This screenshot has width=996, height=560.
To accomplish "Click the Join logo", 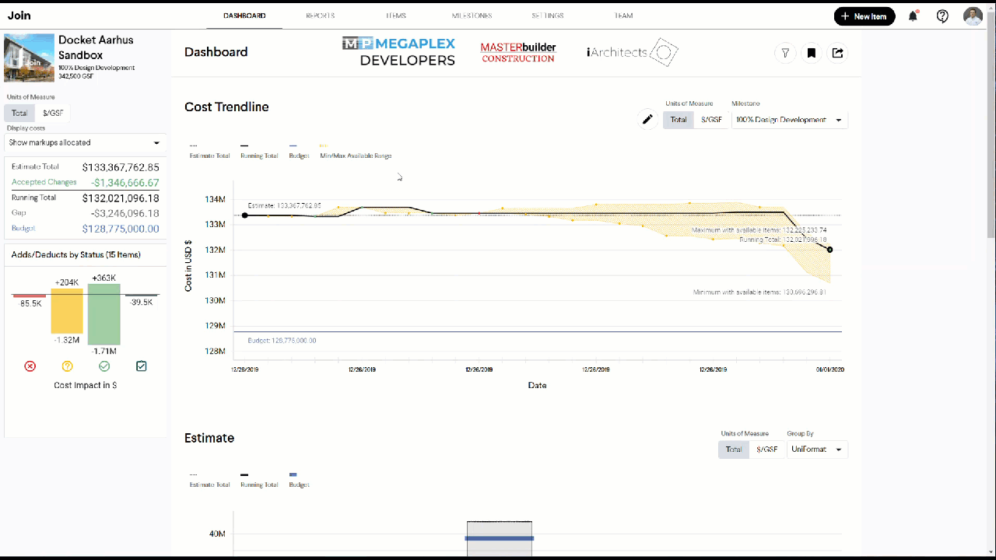I will point(19,16).
